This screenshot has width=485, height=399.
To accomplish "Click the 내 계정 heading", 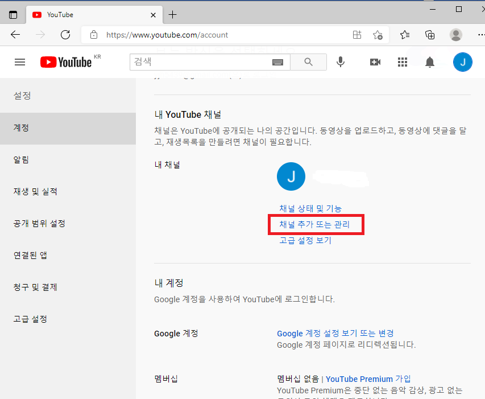I will (x=169, y=283).
